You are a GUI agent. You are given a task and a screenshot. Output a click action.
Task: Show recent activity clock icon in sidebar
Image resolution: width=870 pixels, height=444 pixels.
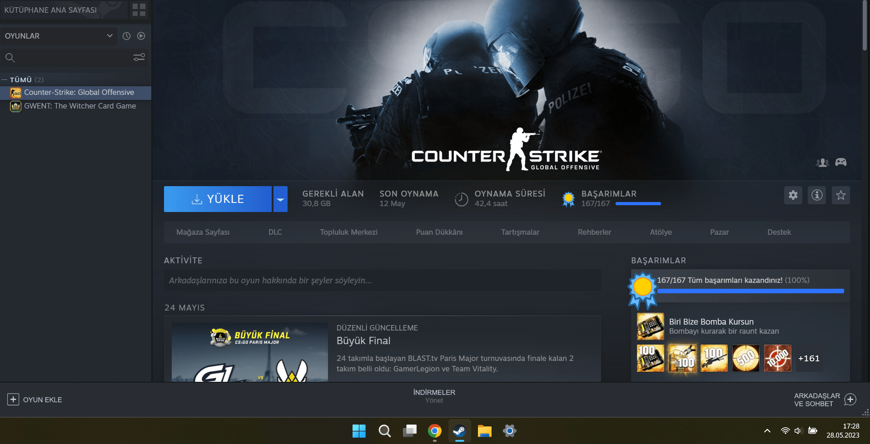[126, 36]
